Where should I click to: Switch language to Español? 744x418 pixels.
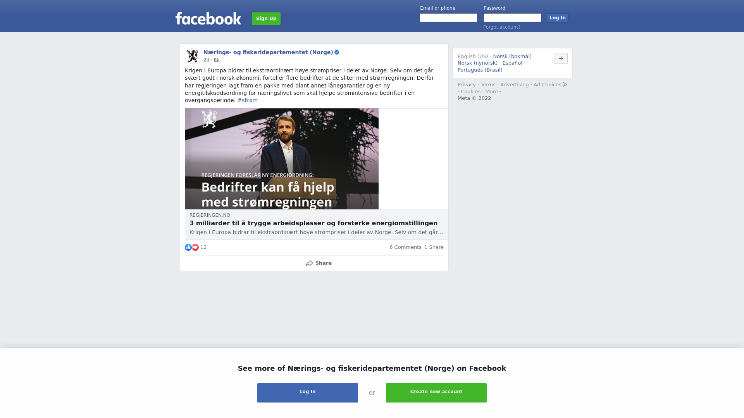pos(512,63)
